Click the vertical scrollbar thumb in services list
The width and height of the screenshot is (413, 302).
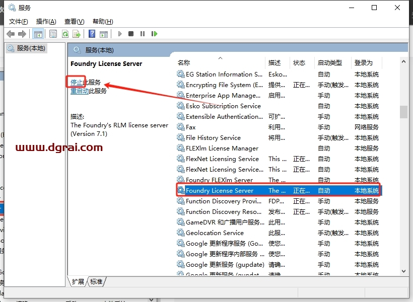point(403,112)
